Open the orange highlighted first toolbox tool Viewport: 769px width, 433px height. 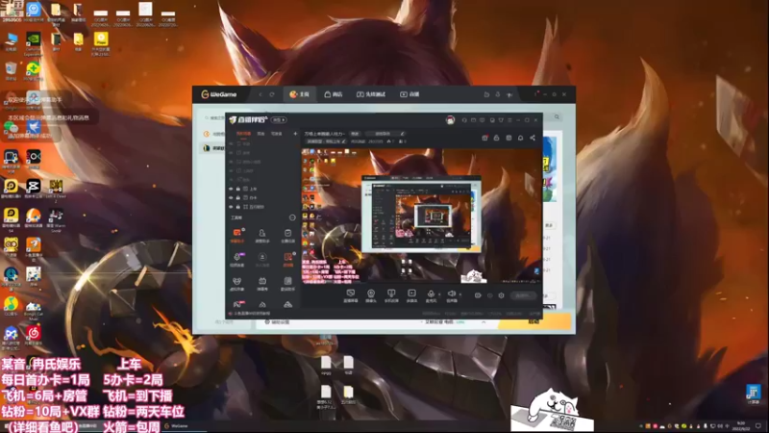[x=237, y=235]
